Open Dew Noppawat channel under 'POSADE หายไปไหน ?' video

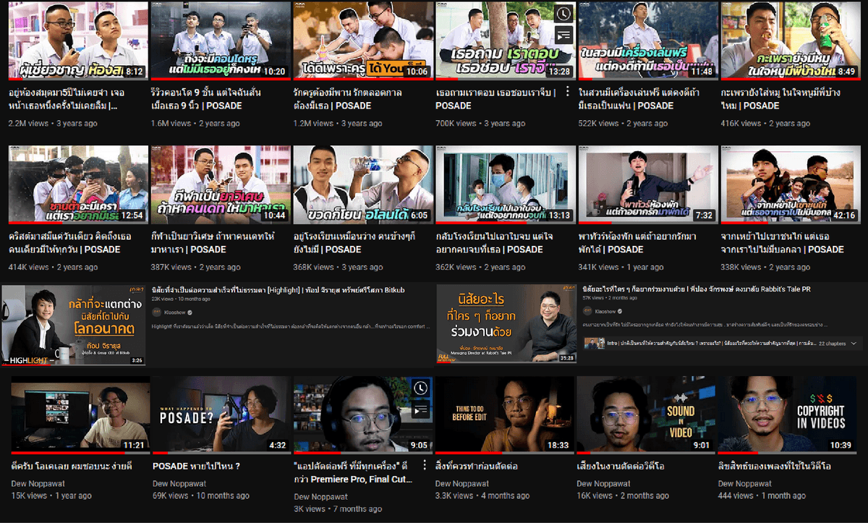pyautogui.click(x=179, y=483)
